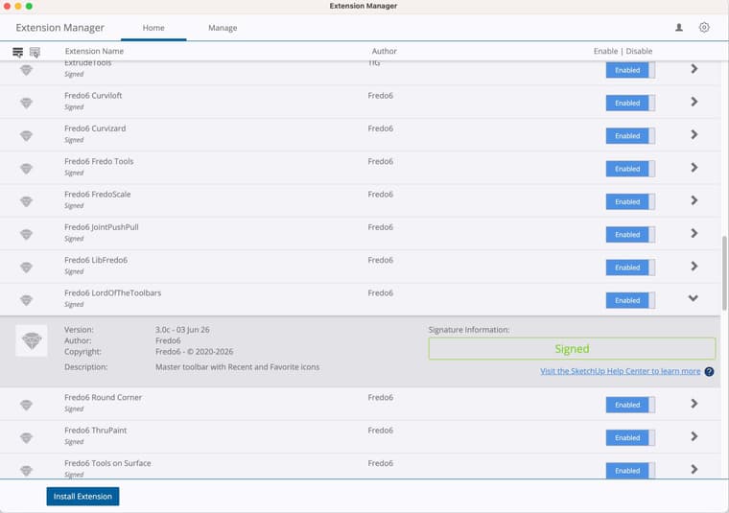Viewport: 729px width, 513px height.
Task: Expand Fredo6 JointPushPull details chevron
Action: [694, 233]
